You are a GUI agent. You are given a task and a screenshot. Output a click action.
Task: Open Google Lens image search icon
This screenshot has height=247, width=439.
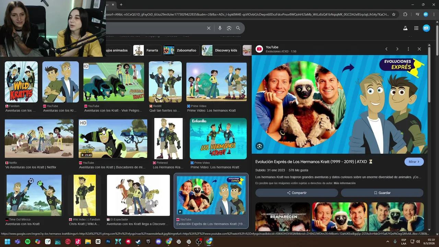coord(229,28)
